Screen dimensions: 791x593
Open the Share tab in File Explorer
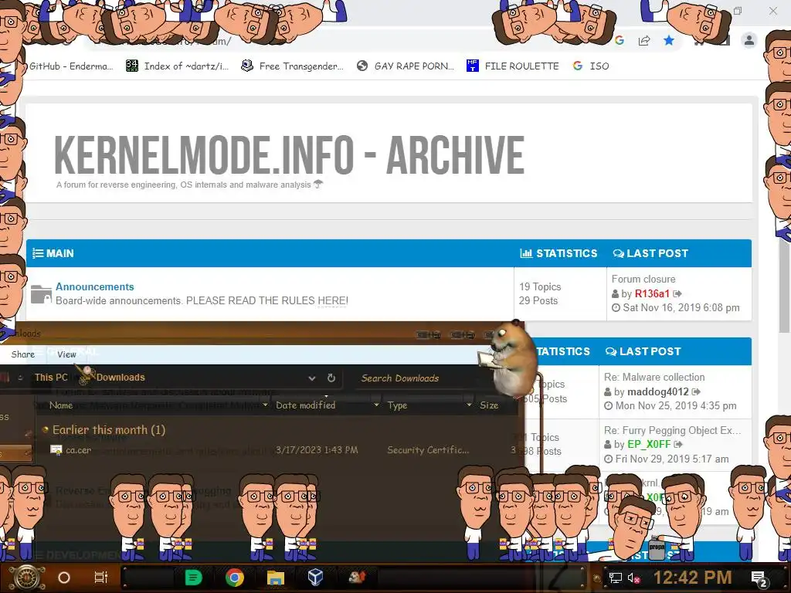click(x=22, y=354)
